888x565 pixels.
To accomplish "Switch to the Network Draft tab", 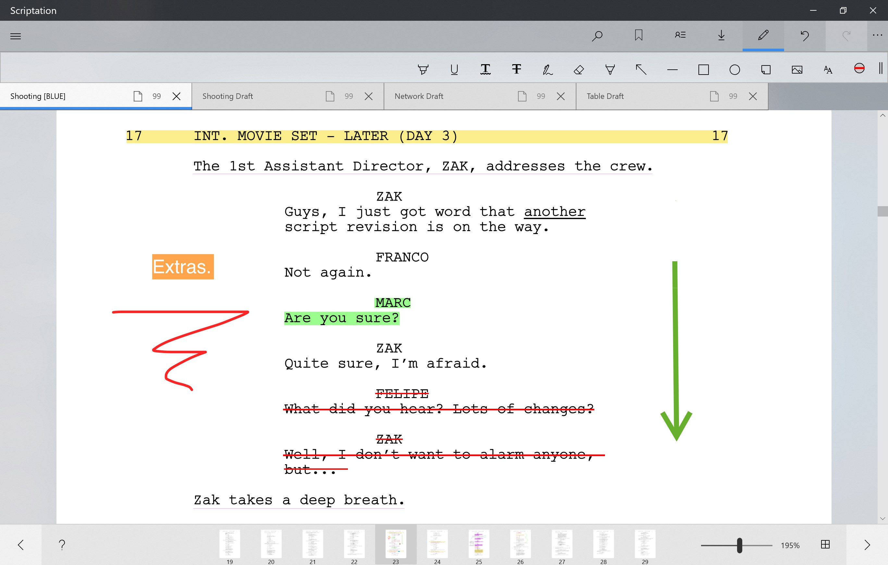I will pyautogui.click(x=419, y=96).
